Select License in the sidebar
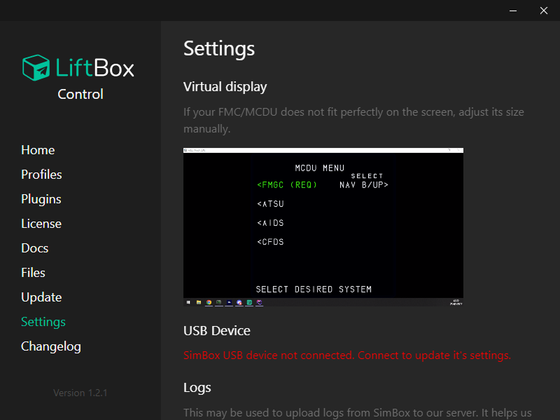The height and width of the screenshot is (420, 560). [41, 224]
